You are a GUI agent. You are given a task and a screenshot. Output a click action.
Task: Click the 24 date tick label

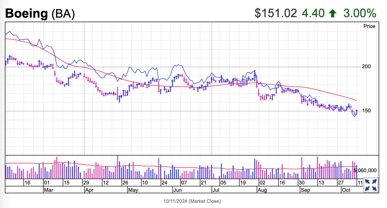164,183
